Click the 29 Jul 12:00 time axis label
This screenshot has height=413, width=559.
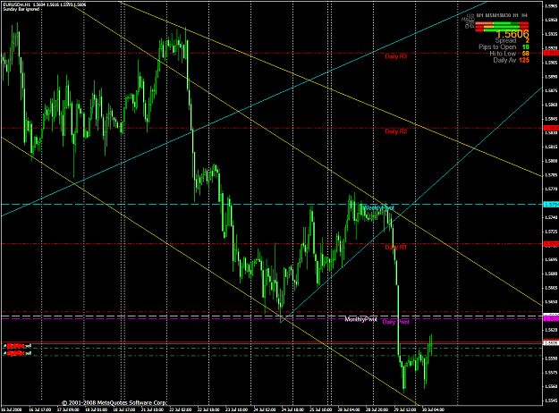(404, 409)
